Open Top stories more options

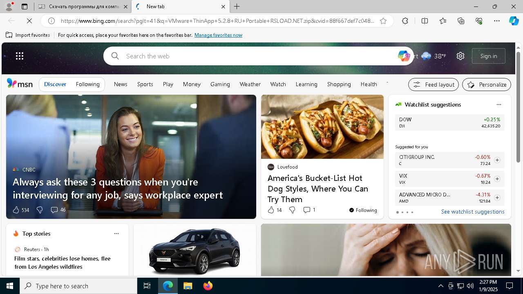pos(116,234)
